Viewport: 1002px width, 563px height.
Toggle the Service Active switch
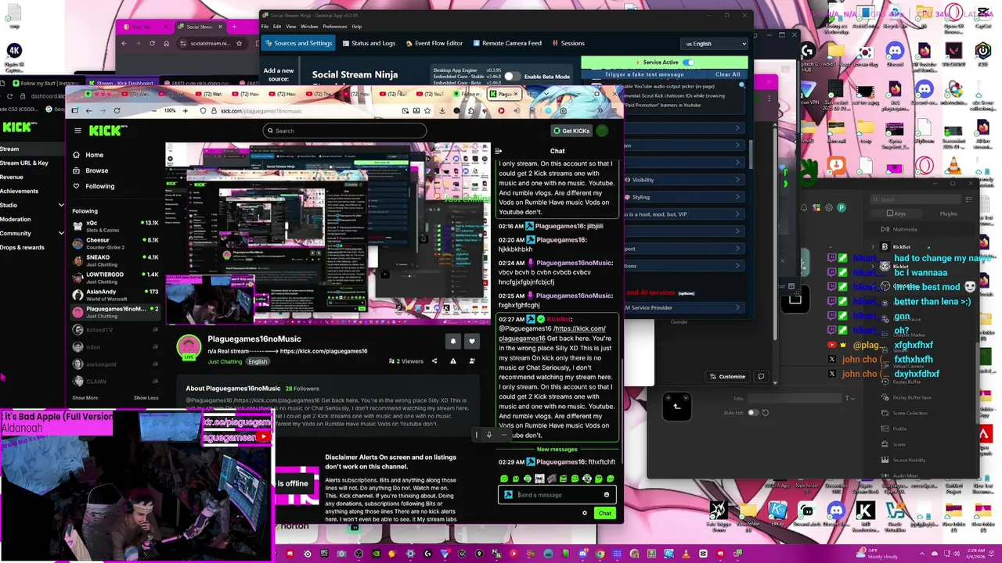(688, 63)
